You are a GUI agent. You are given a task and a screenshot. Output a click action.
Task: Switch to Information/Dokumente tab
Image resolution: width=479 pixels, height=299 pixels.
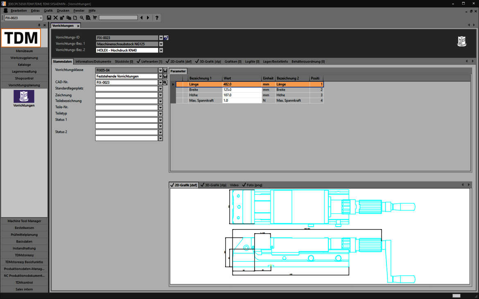pyautogui.click(x=93, y=61)
